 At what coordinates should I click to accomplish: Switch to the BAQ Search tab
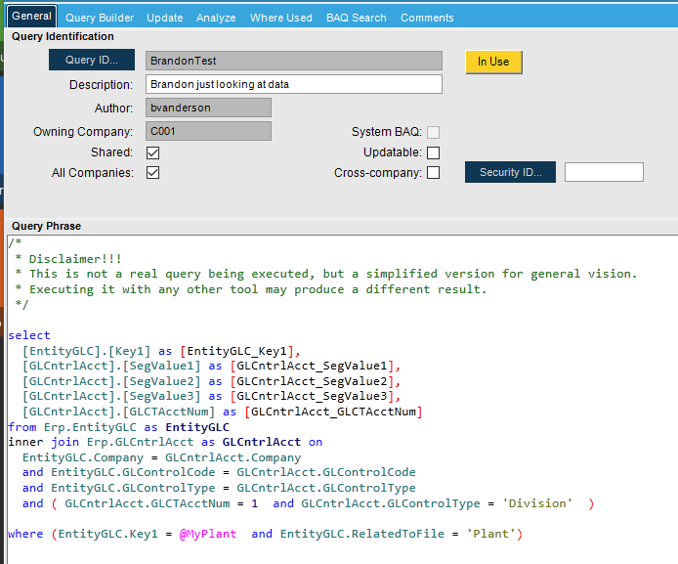point(357,18)
